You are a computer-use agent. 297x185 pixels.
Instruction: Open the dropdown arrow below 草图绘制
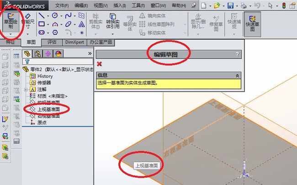[x=11, y=34]
